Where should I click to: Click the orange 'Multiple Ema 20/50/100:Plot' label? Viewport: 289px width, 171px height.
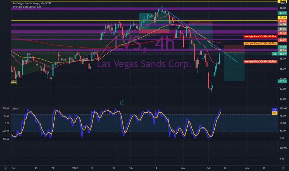coord(260,44)
